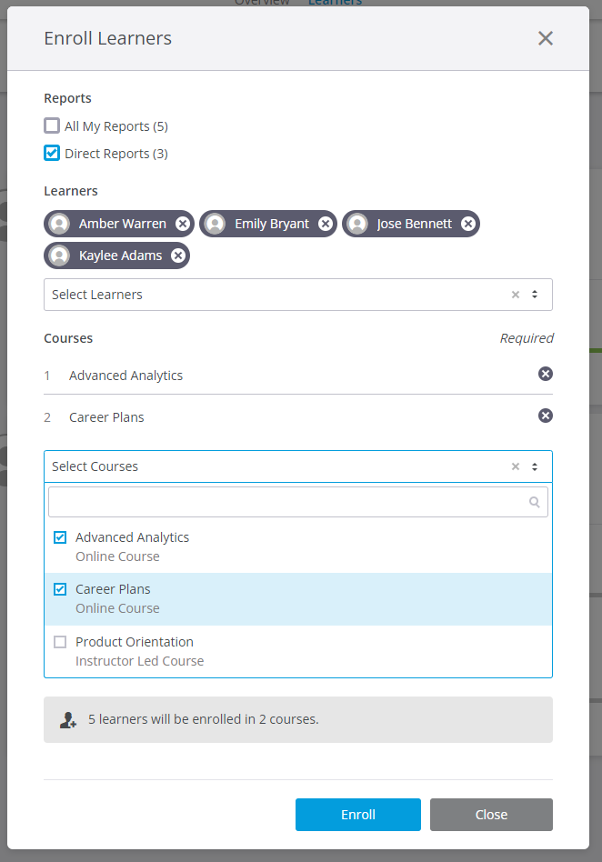This screenshot has width=602, height=862.
Task: Click the enroll summary person-plus icon
Action: pyautogui.click(x=68, y=720)
